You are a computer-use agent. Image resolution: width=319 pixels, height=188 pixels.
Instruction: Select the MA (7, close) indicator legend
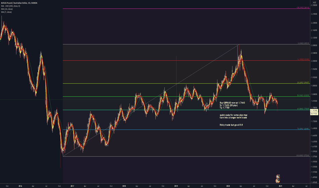(6, 12)
